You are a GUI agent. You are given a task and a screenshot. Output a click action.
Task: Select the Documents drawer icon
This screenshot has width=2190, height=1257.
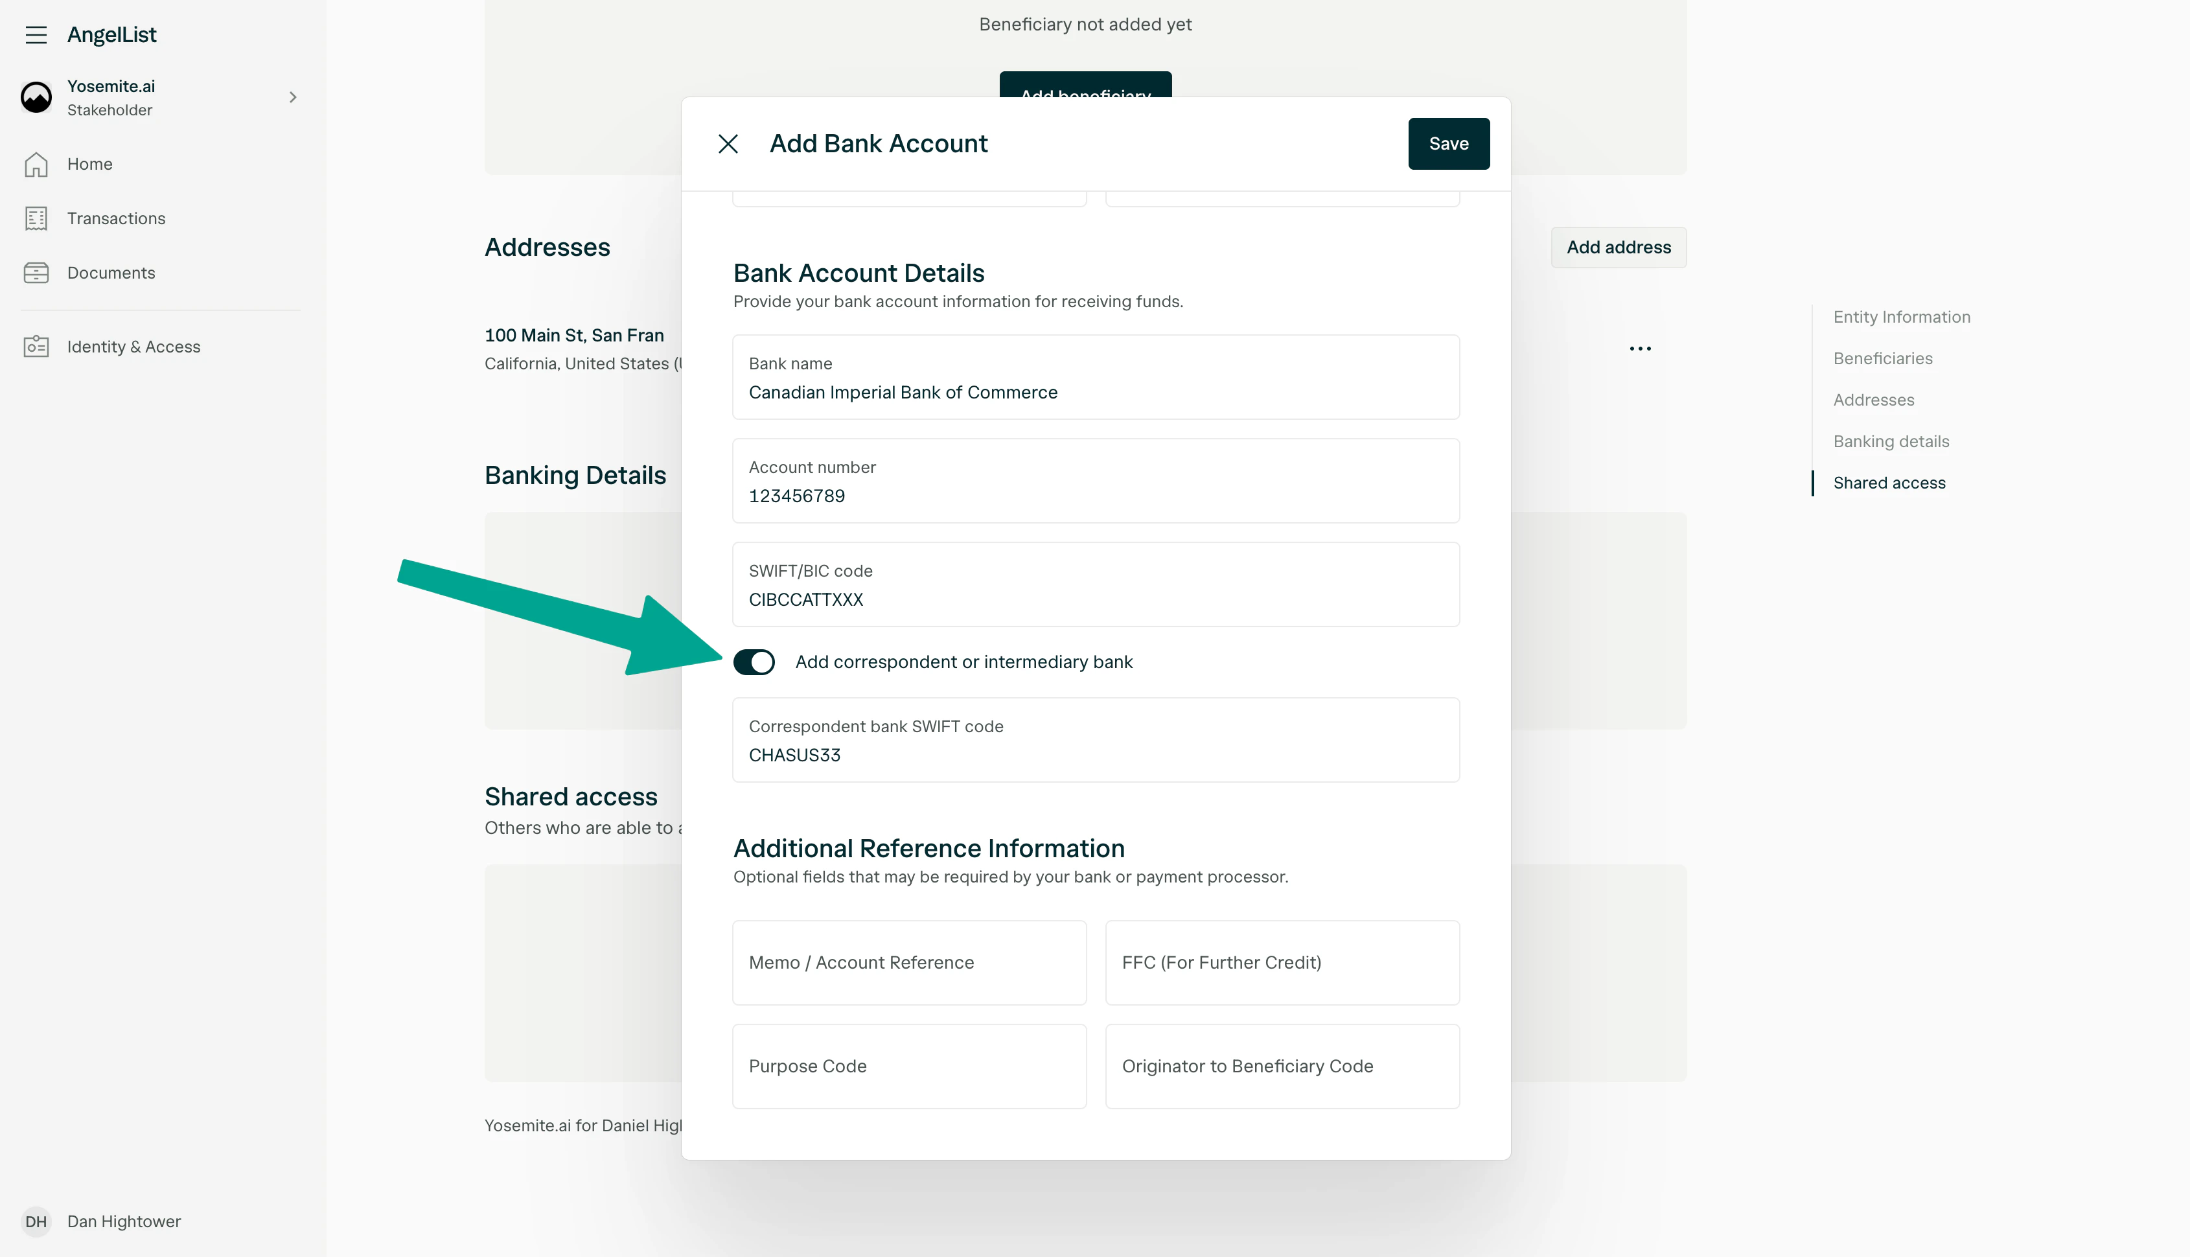tap(36, 273)
